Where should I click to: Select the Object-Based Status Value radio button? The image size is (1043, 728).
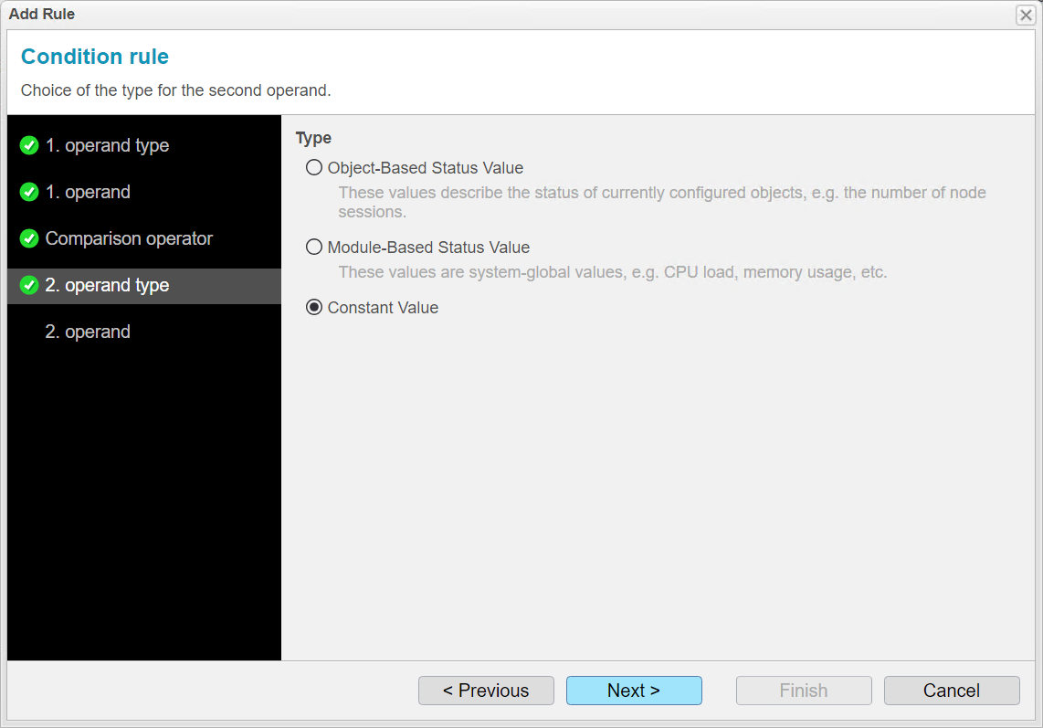point(313,167)
